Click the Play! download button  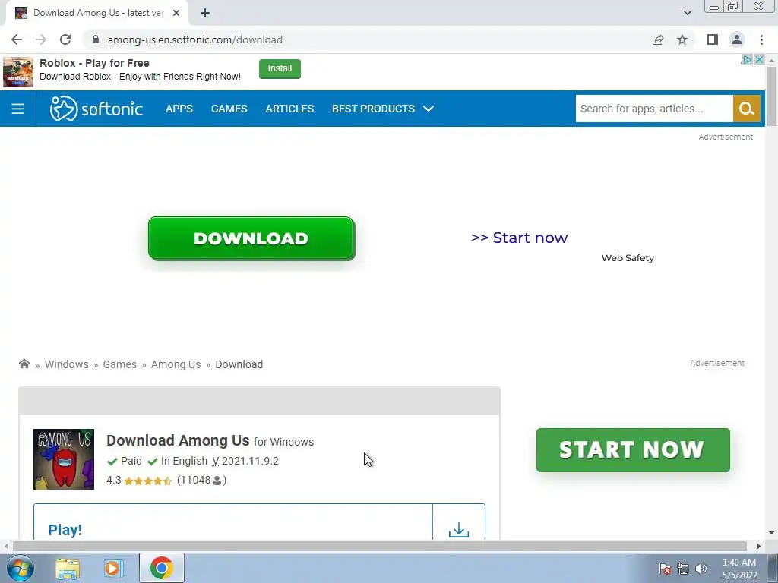coord(233,522)
